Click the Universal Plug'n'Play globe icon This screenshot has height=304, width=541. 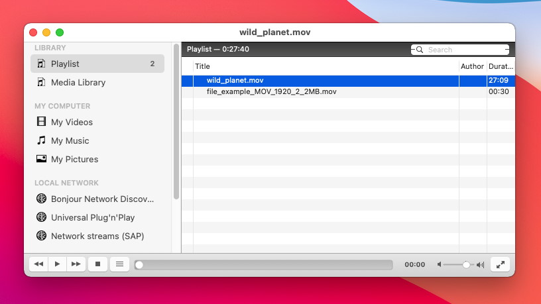(x=41, y=217)
